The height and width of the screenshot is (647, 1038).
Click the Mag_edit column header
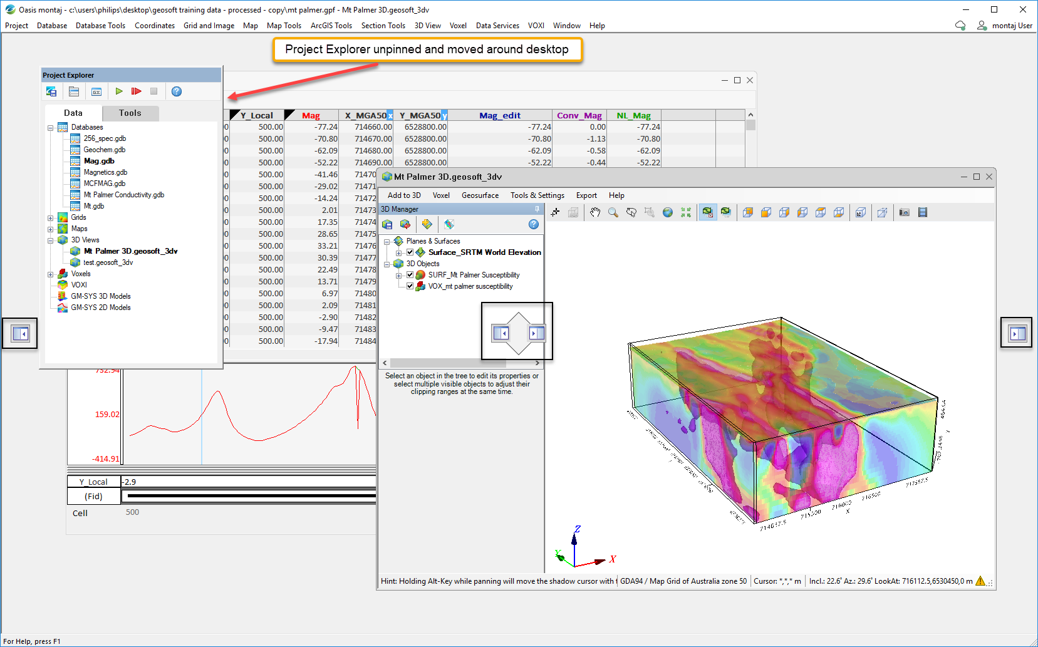(500, 115)
